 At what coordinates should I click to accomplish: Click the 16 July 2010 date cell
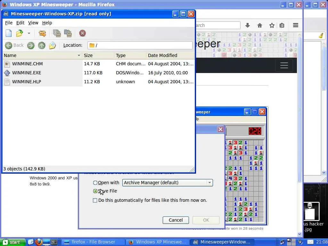tap(168, 73)
